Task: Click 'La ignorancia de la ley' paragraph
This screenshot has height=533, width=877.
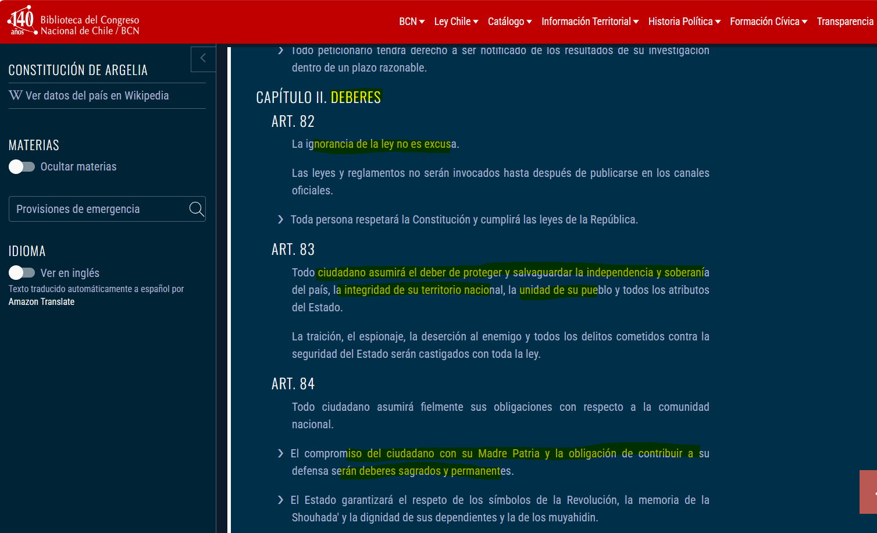Action: click(376, 144)
